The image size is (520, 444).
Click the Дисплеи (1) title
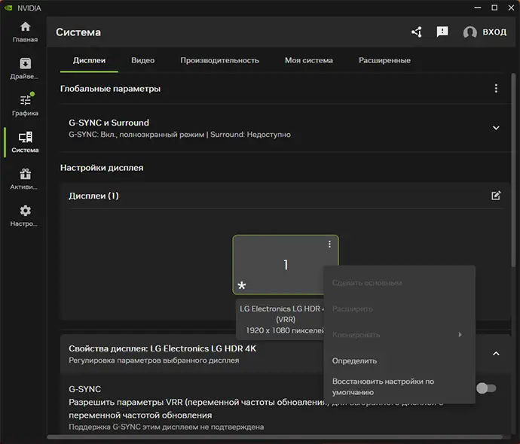coord(93,196)
